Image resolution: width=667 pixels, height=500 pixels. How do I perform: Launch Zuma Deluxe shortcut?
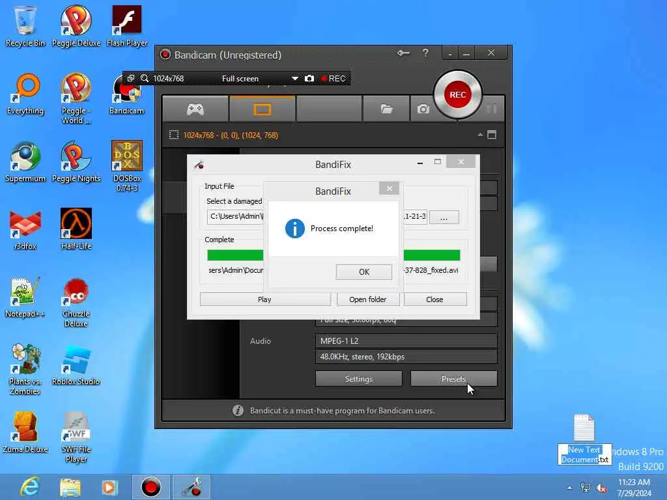[x=25, y=433]
